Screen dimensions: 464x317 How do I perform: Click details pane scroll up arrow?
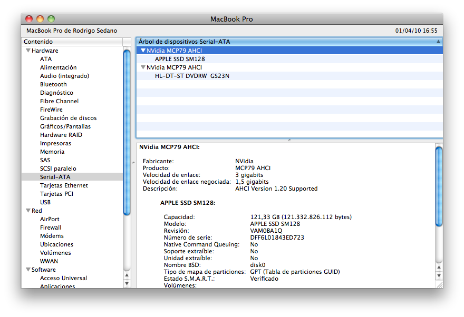[x=439, y=267]
